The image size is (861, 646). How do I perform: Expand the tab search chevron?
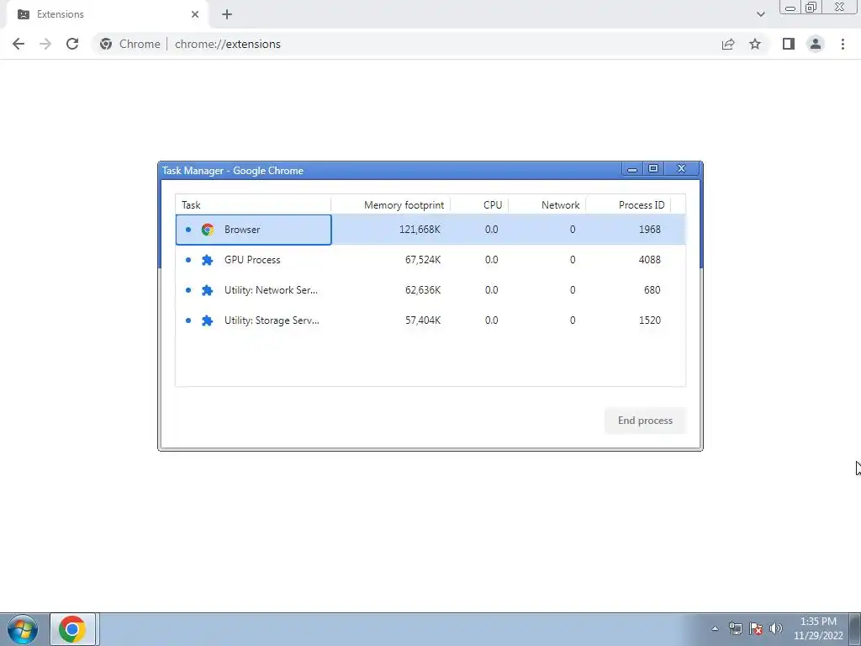760,14
